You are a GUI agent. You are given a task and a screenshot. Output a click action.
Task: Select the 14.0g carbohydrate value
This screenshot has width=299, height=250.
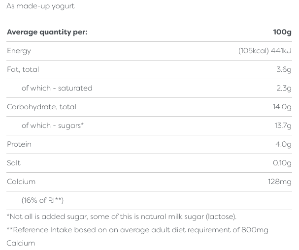click(282, 107)
